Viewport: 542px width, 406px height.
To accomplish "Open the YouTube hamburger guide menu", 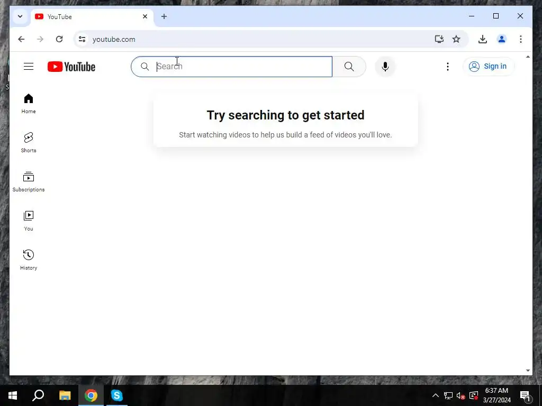I will point(29,66).
